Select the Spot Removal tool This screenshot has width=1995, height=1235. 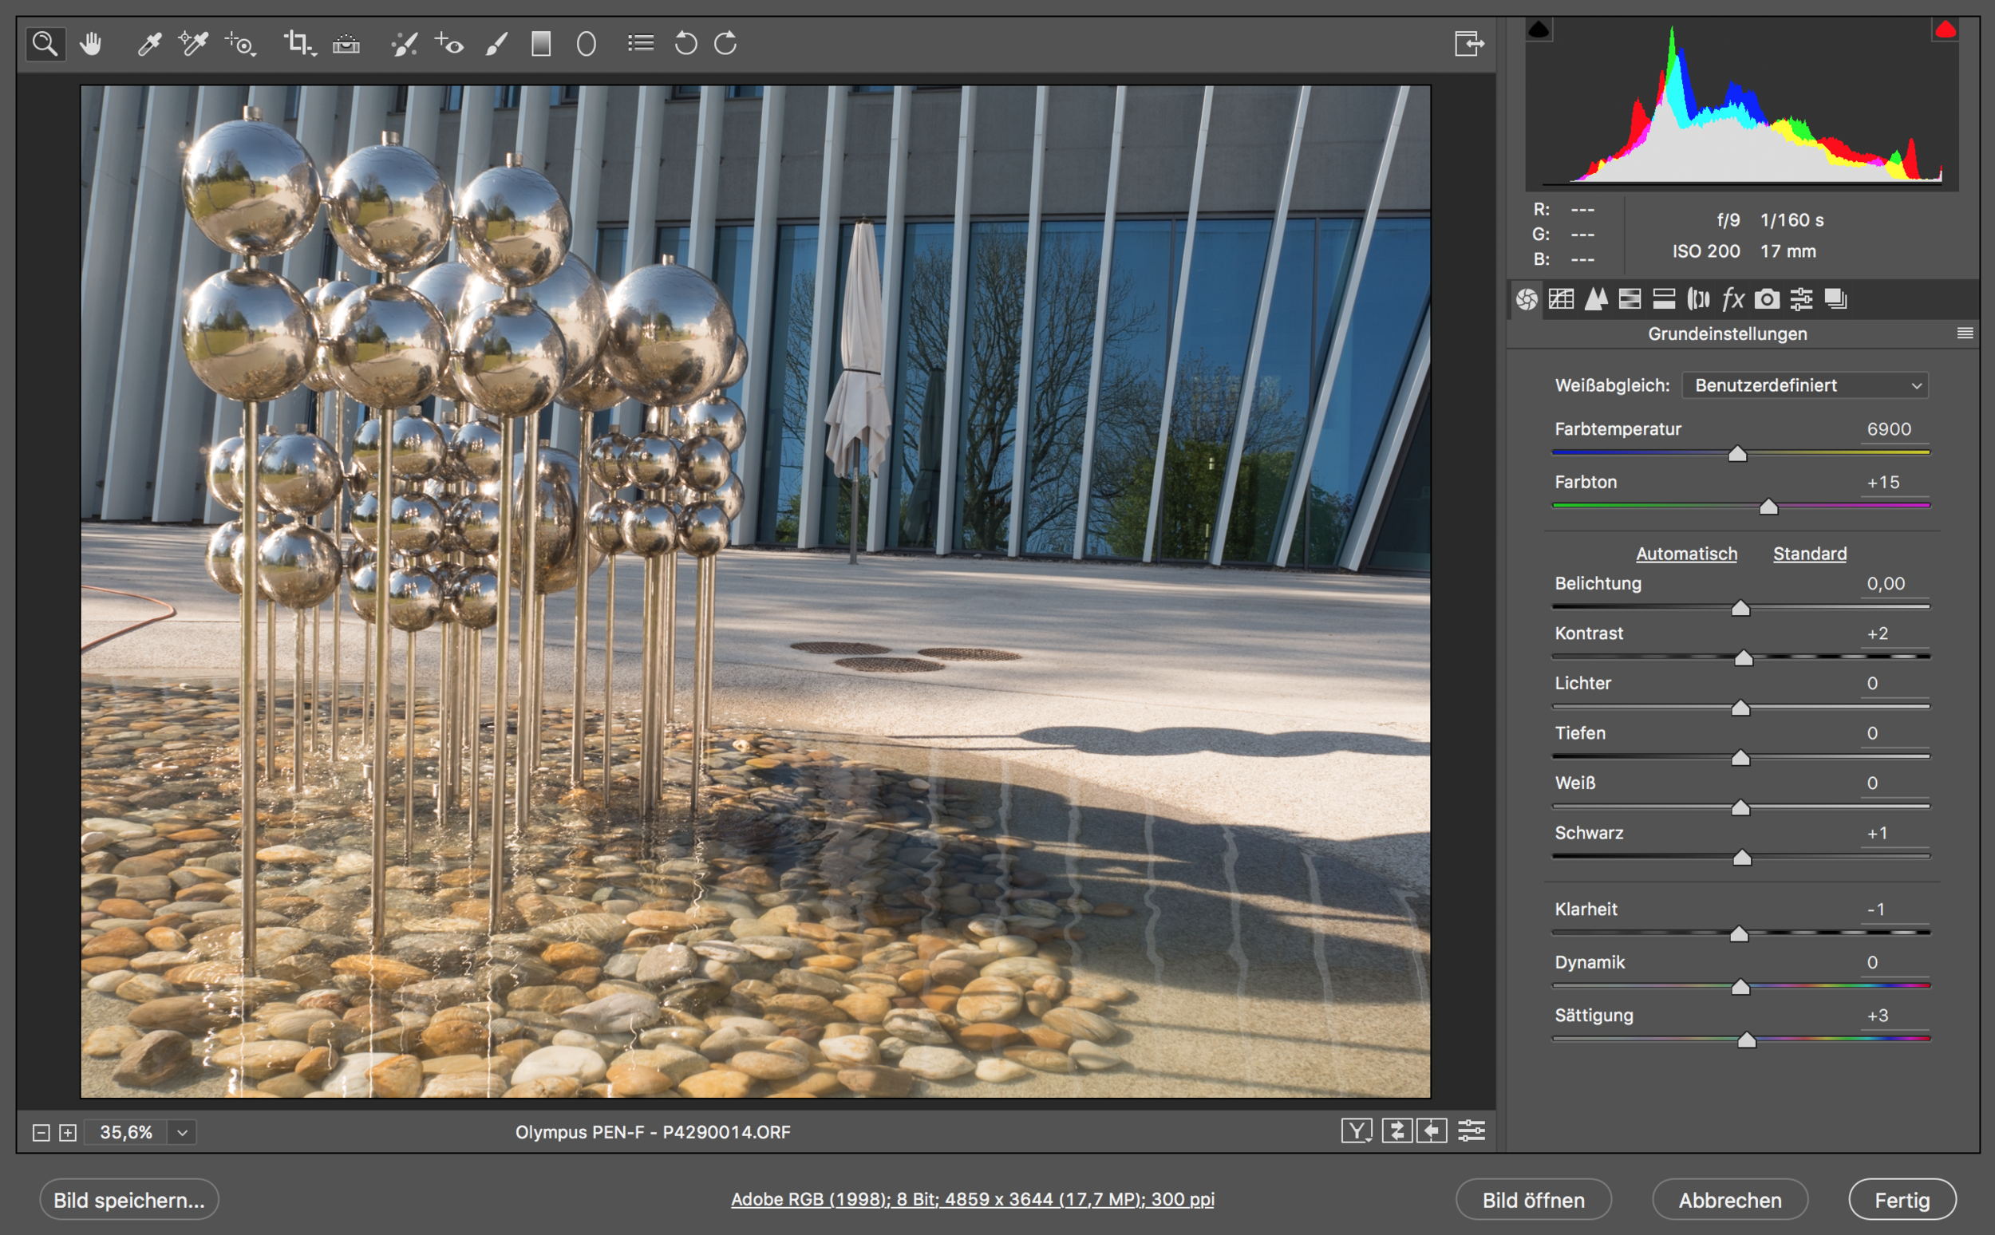coord(405,44)
